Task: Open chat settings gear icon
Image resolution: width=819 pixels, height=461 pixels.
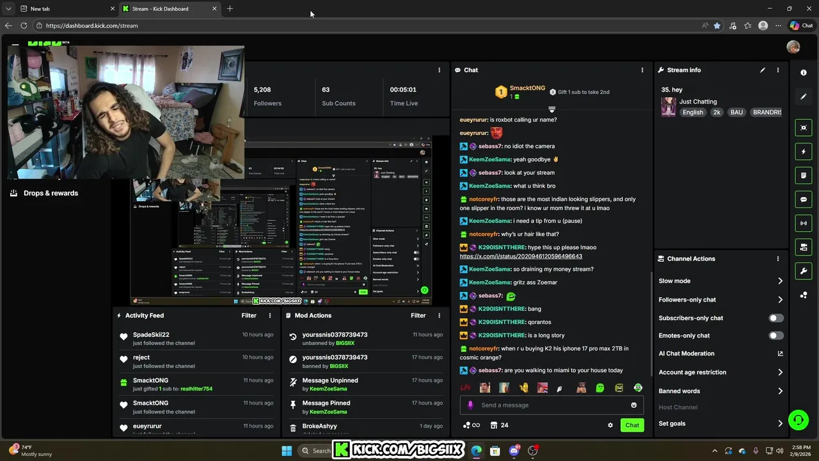Action: (610, 425)
